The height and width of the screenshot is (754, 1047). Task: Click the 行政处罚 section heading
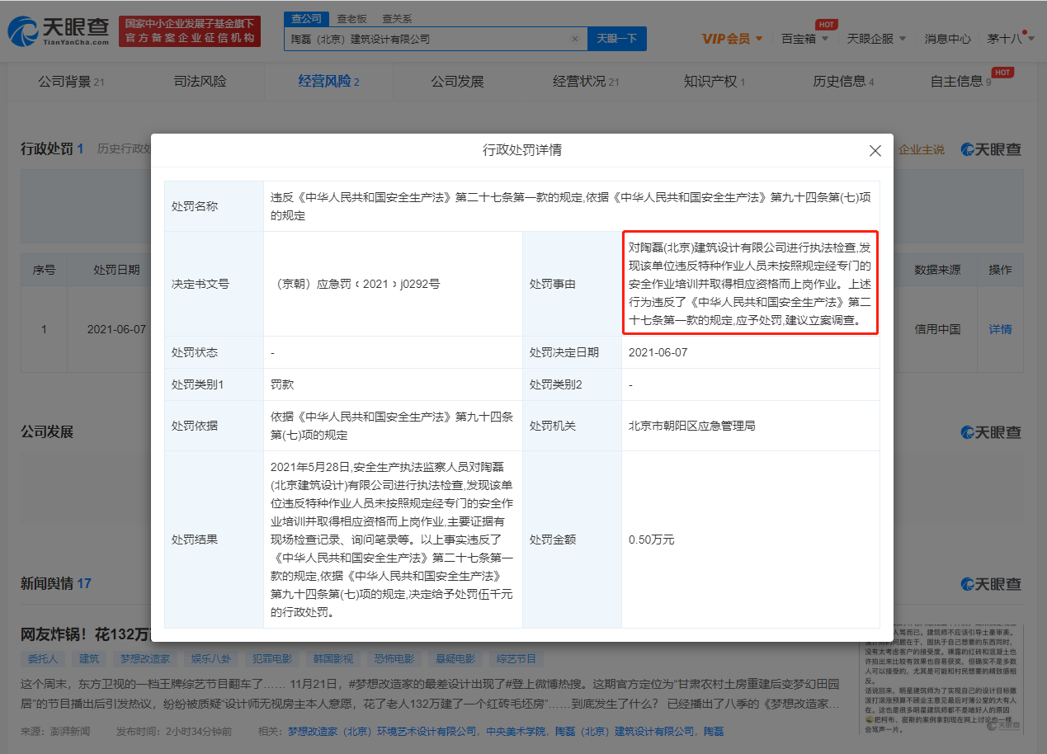[47, 149]
